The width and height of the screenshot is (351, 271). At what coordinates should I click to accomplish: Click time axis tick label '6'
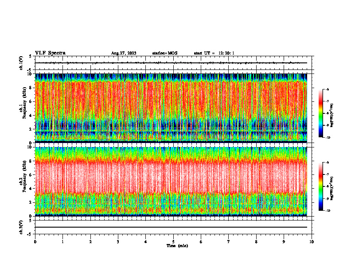point(201,242)
